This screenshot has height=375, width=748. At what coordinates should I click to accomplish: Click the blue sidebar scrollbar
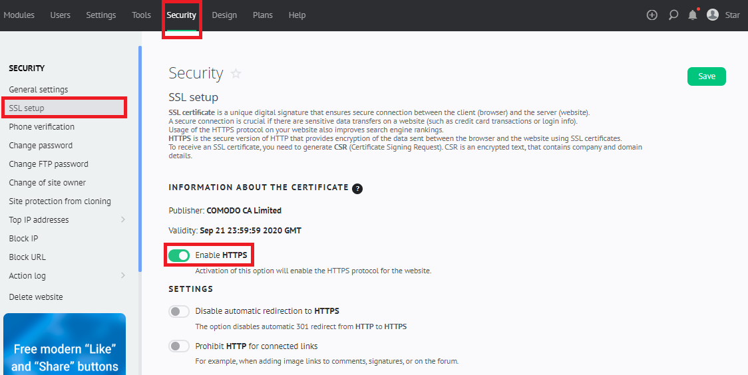click(140, 159)
